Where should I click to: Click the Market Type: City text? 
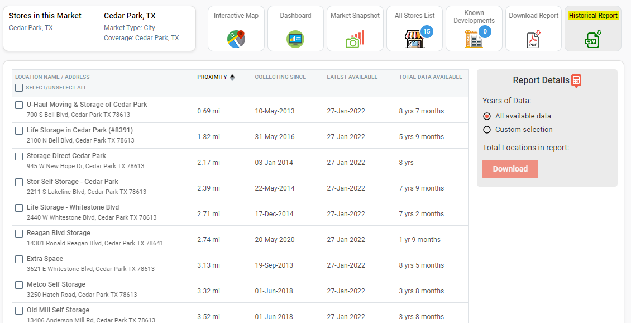click(x=130, y=28)
